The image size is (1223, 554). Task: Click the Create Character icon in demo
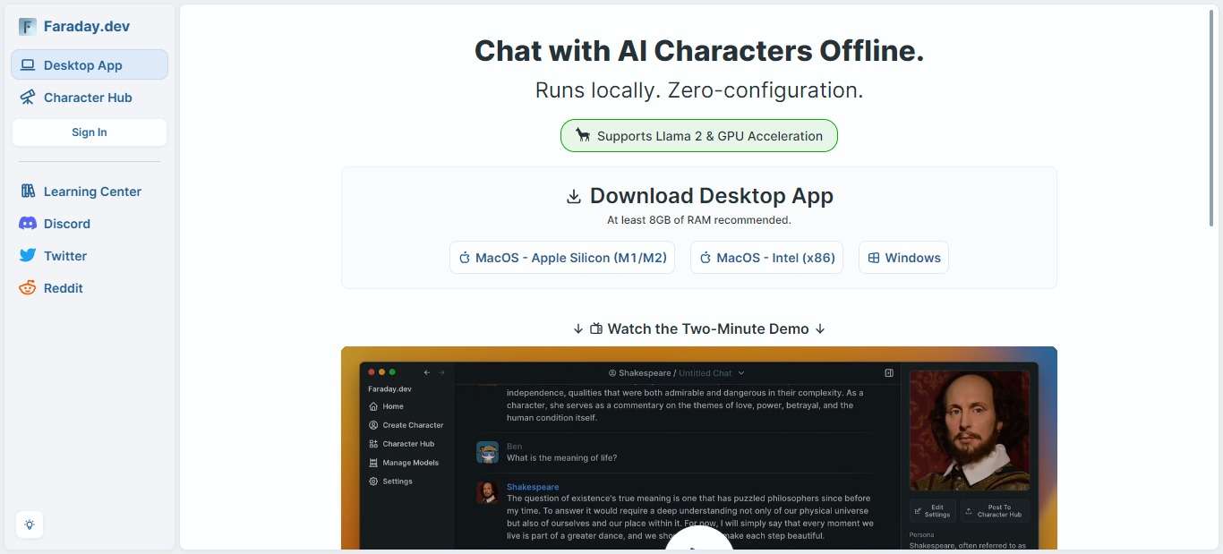coord(373,425)
